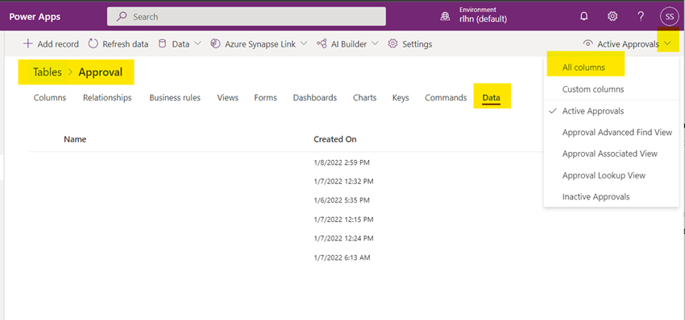Open the header settings gear icon
Viewport: 685px width, 320px height.
tap(612, 17)
